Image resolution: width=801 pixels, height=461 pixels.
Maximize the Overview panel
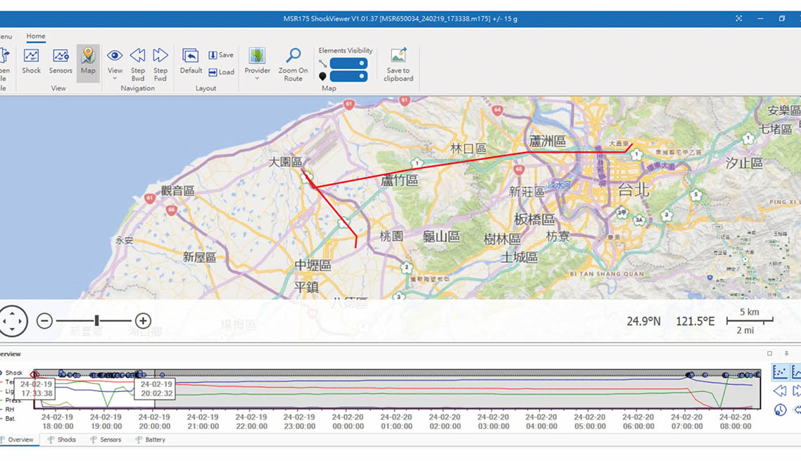(769, 353)
